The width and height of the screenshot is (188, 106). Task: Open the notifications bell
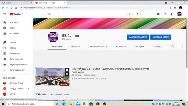pyautogui.click(x=172, y=14)
